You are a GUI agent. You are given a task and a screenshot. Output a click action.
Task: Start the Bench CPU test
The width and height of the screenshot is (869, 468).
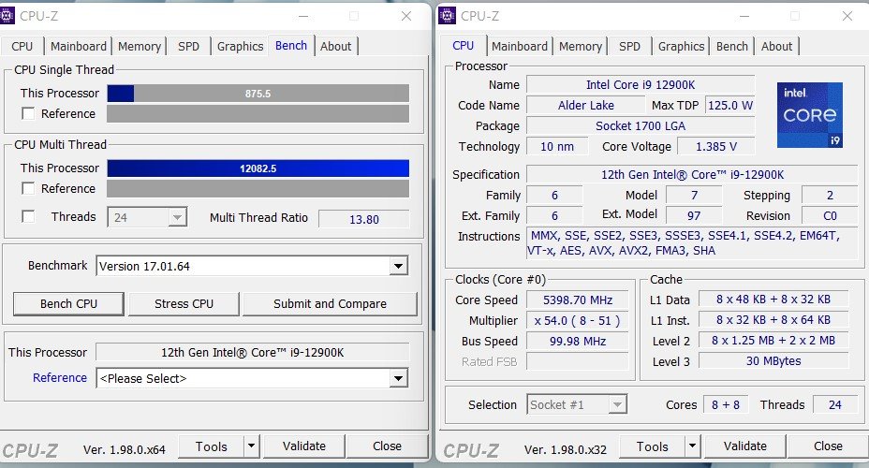tap(68, 303)
